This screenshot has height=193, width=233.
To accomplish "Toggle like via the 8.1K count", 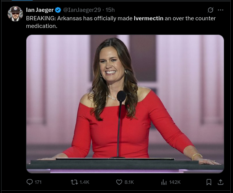I will tap(129, 182).
